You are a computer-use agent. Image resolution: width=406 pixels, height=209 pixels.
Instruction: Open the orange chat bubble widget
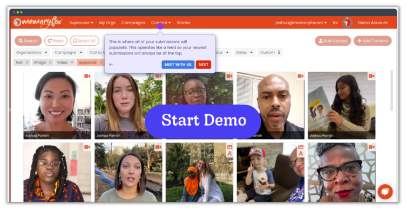coord(385,192)
